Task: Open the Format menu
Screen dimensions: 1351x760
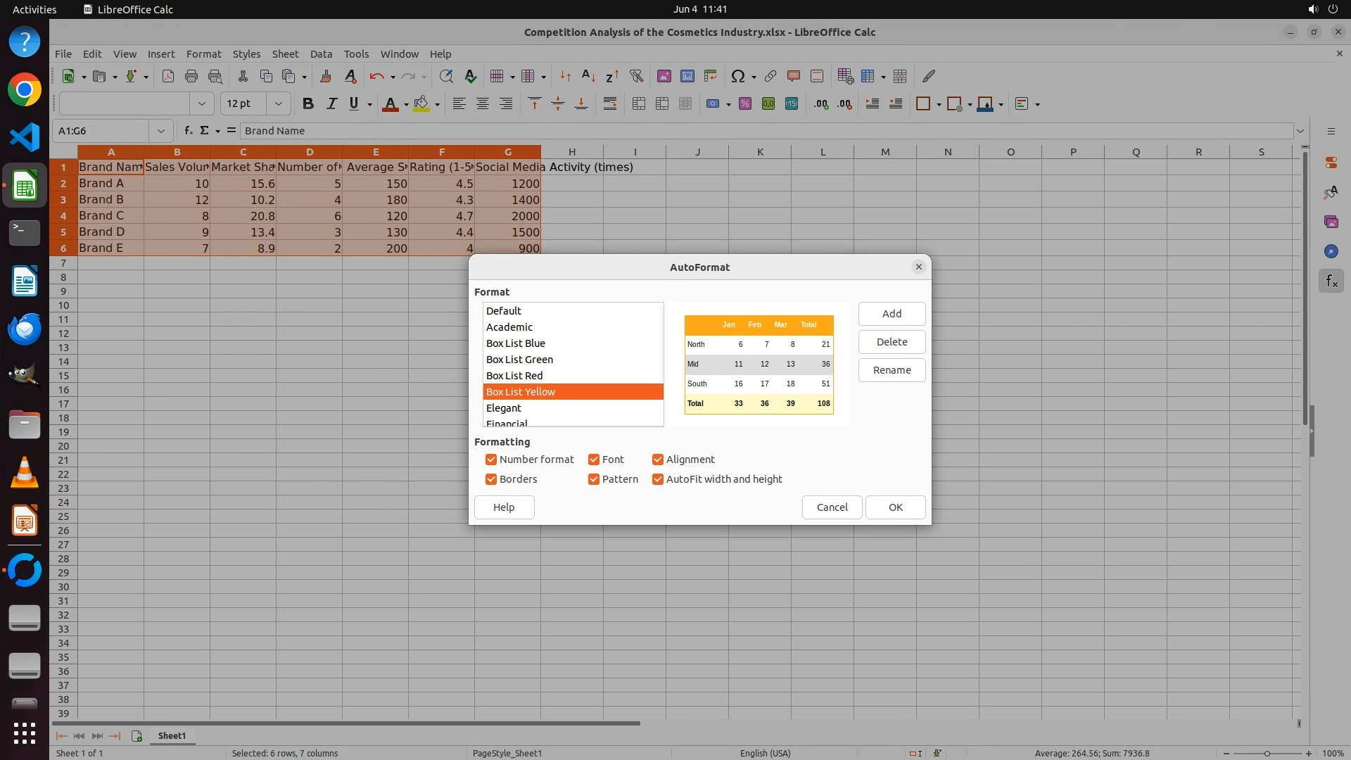Action: click(x=203, y=54)
